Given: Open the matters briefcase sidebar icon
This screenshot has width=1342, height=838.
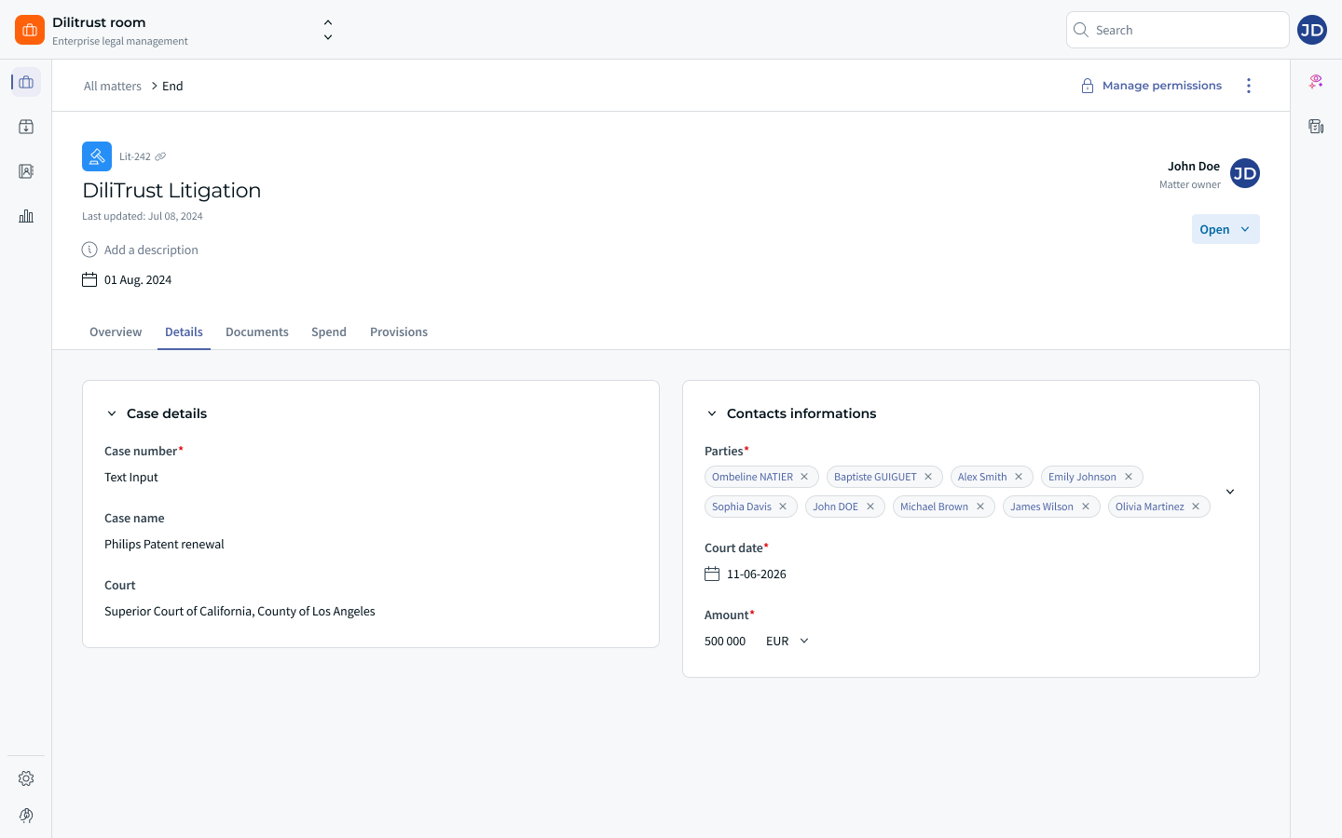Looking at the screenshot, I should (26, 82).
